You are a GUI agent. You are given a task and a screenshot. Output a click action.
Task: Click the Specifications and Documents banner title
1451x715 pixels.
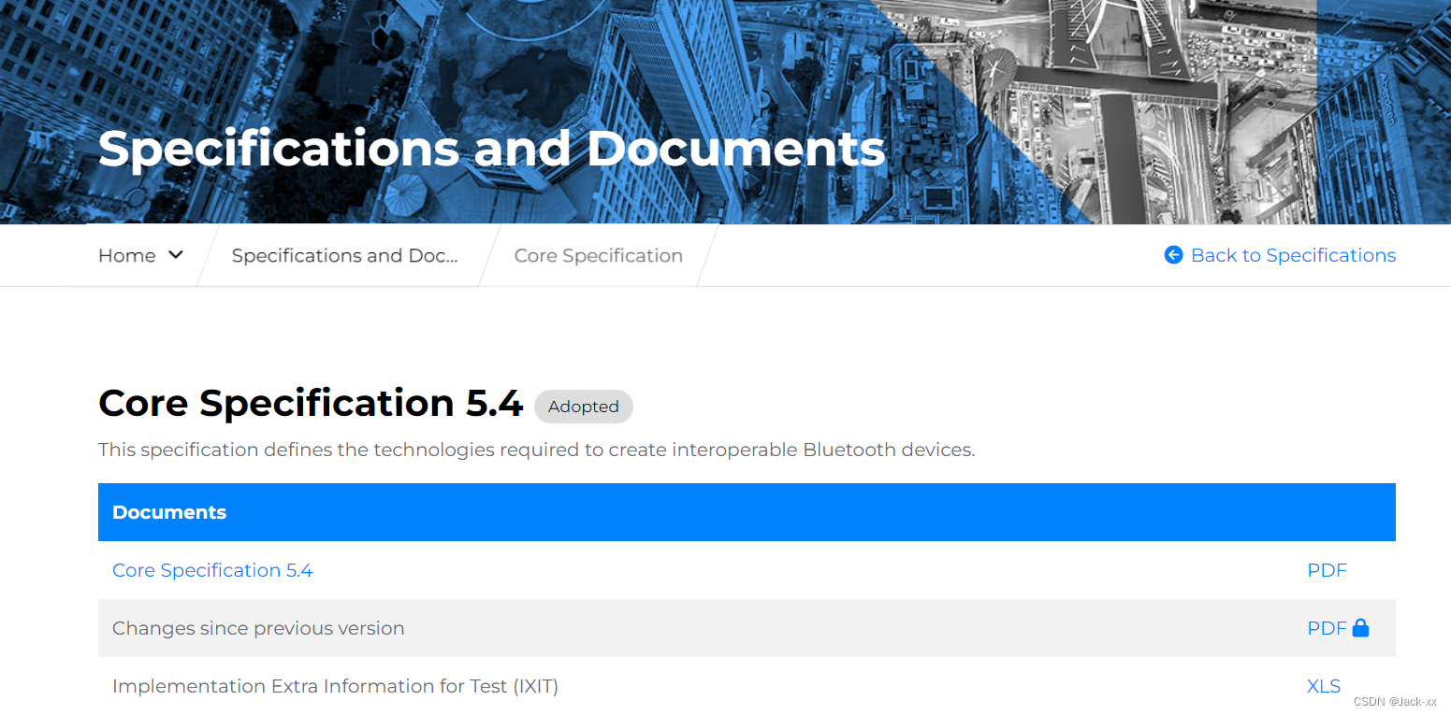click(x=491, y=149)
